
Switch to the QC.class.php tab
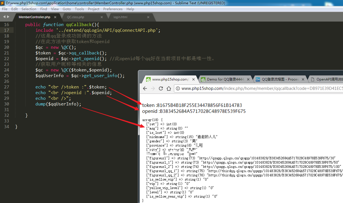[x=75, y=17]
